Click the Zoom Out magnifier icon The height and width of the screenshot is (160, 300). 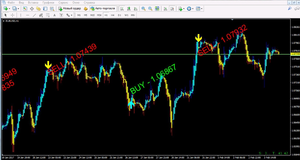pyautogui.click(x=150, y=8)
